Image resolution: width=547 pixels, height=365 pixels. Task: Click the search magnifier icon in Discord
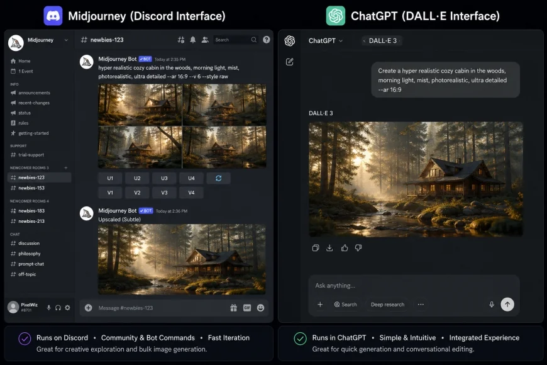[x=254, y=40]
